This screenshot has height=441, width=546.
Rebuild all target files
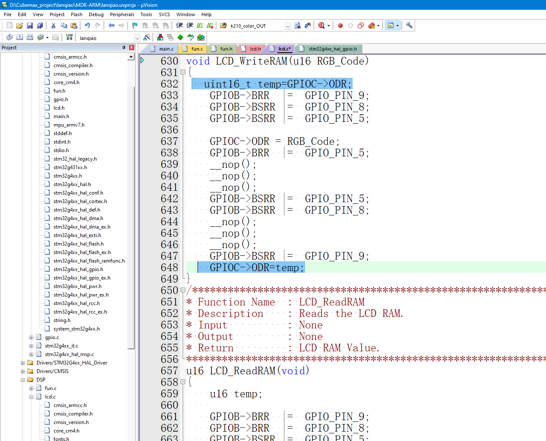[x=30, y=37]
